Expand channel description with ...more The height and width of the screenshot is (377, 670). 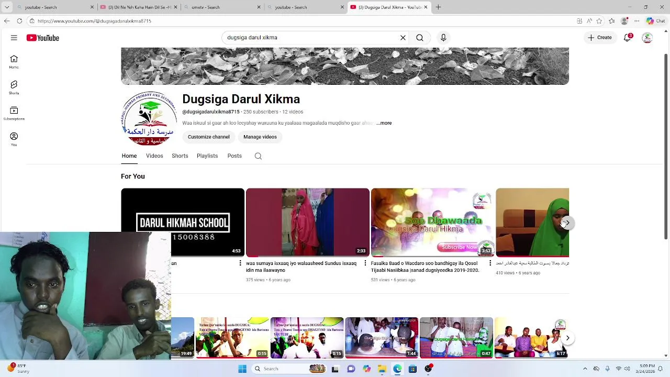tap(384, 123)
